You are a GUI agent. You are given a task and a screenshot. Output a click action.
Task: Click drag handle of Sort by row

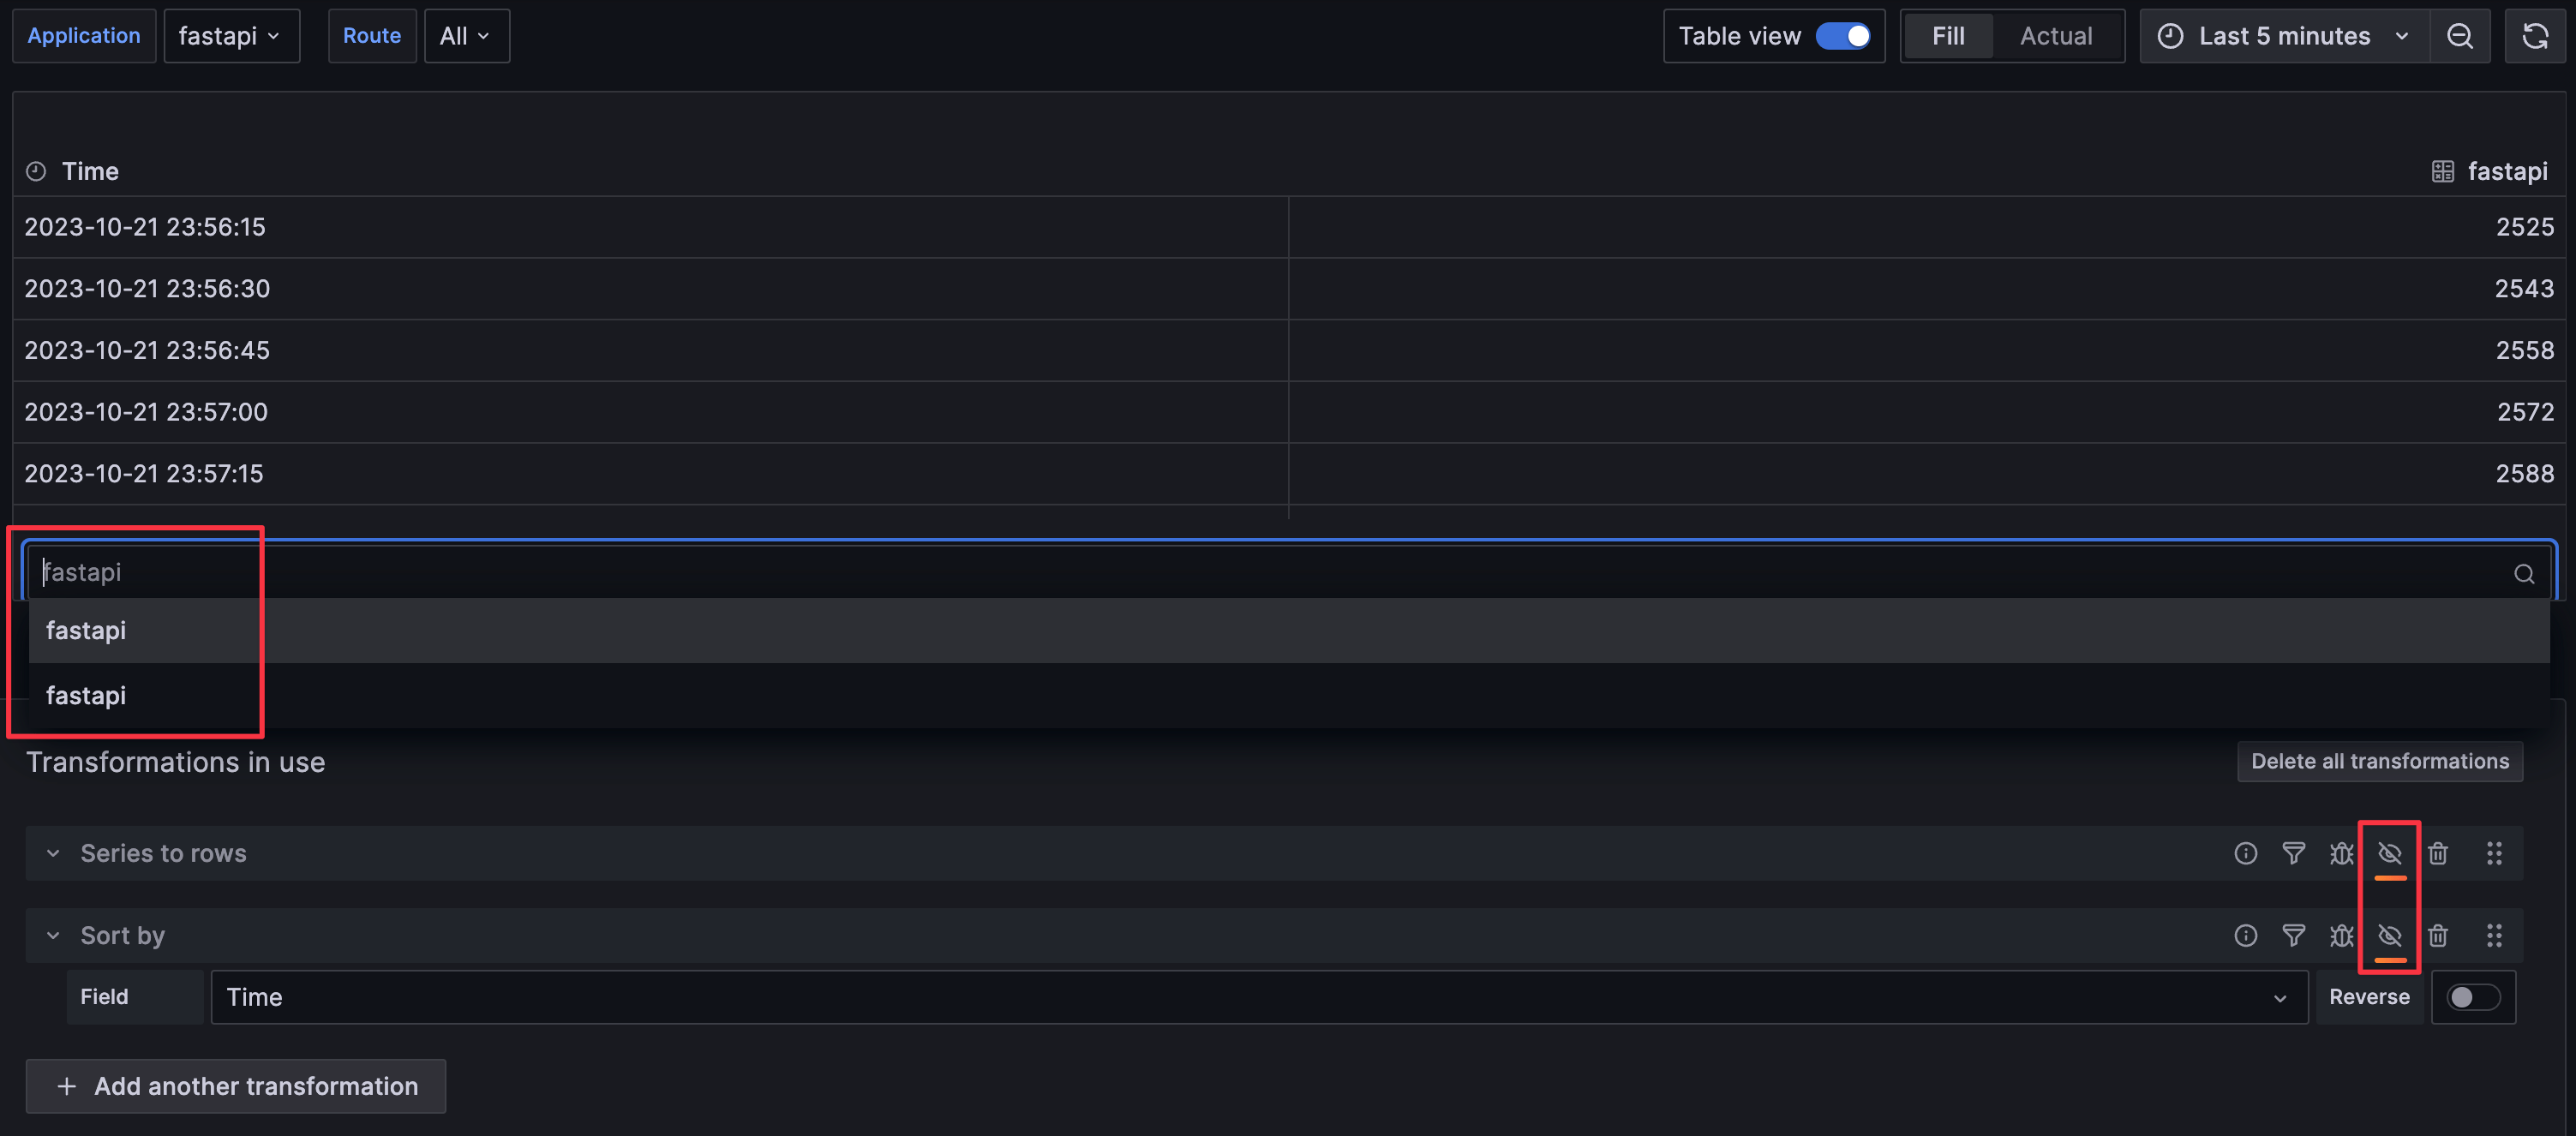(x=2494, y=935)
